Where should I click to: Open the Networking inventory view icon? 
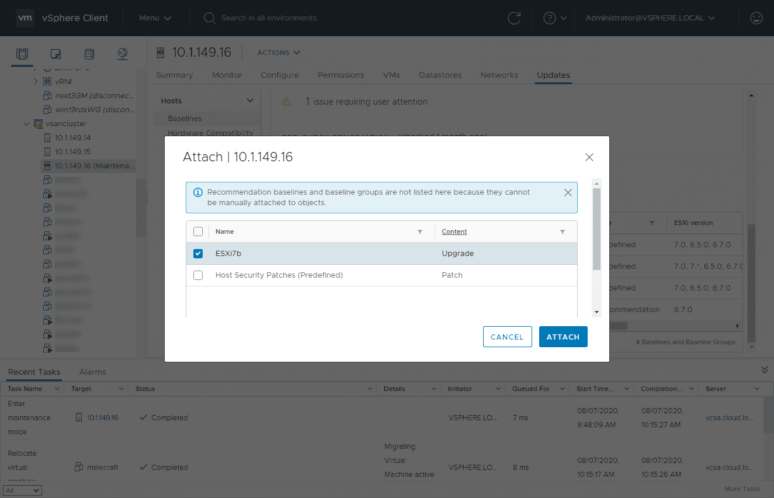pyautogui.click(x=122, y=53)
